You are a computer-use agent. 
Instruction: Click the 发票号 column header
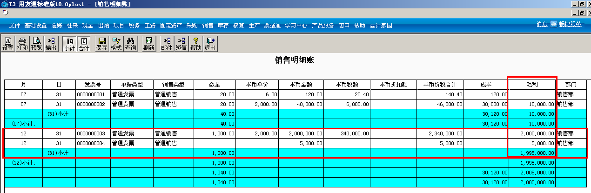pos(93,85)
